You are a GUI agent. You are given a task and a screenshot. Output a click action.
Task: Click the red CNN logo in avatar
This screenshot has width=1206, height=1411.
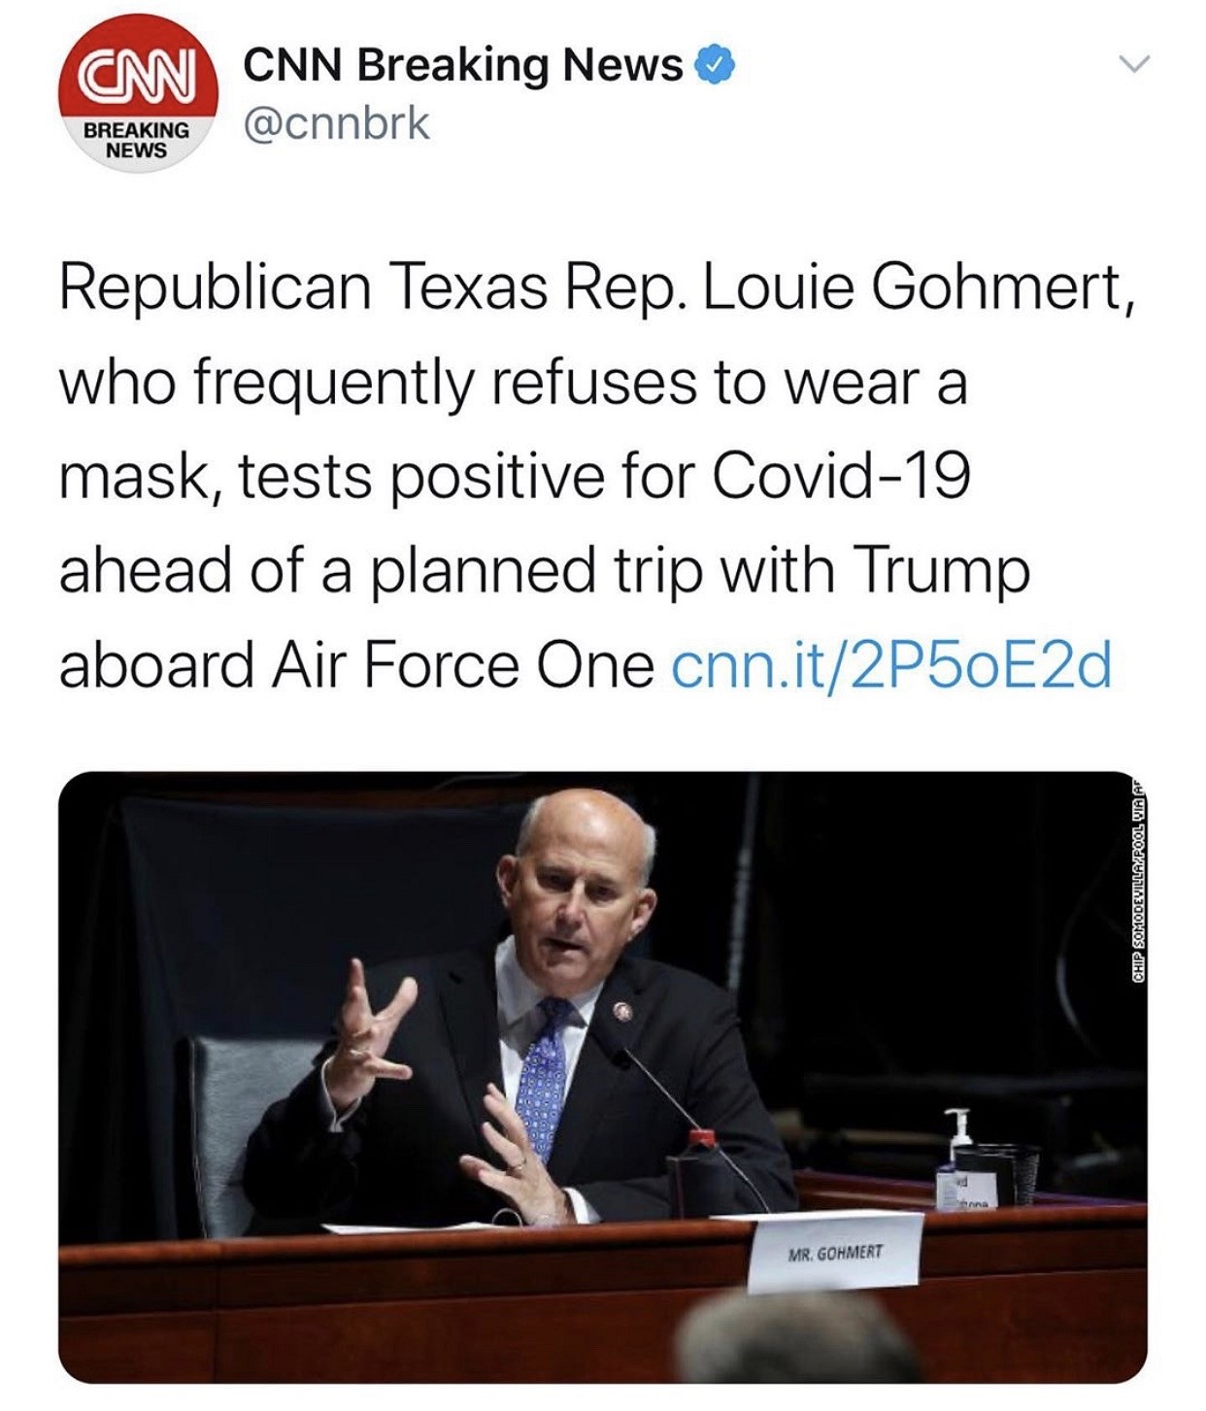[x=136, y=75]
